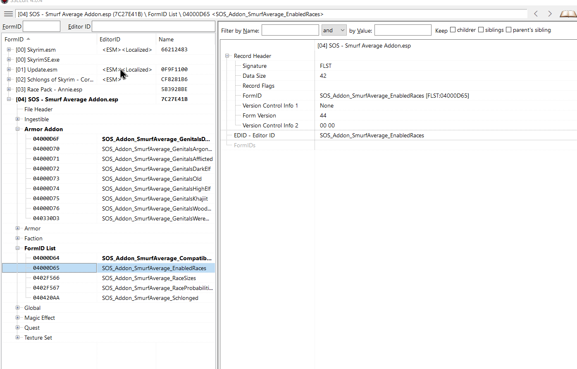Image resolution: width=577 pixels, height=369 pixels.
Task: Select record 04000D6F GenitalsD row
Action: click(108, 139)
